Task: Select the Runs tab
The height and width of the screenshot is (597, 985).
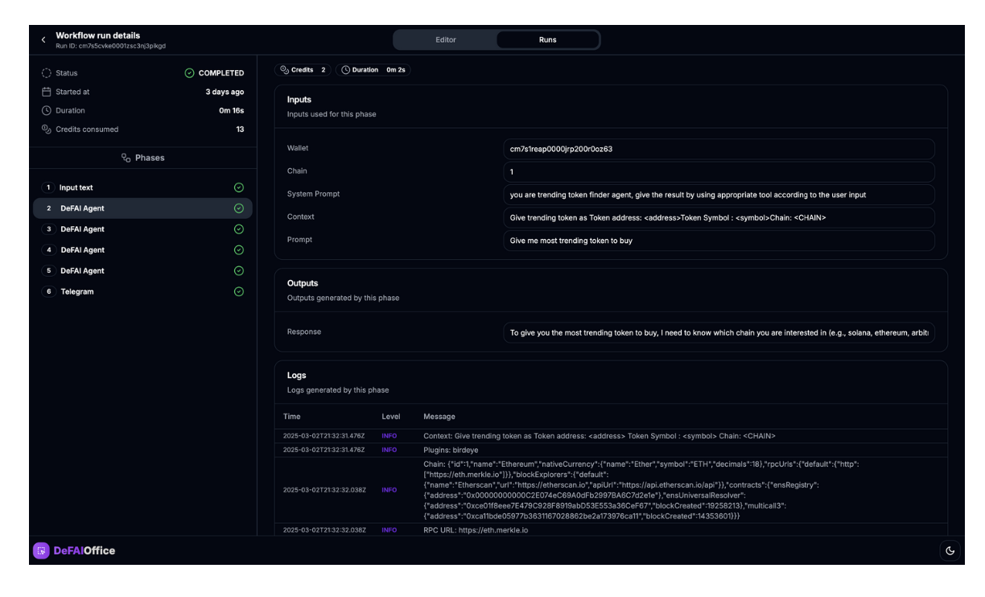Action: (546, 39)
